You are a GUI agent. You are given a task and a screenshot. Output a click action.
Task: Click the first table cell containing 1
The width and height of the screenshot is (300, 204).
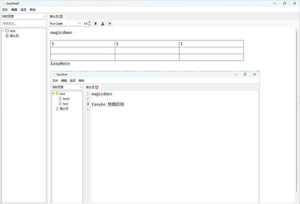83,44
